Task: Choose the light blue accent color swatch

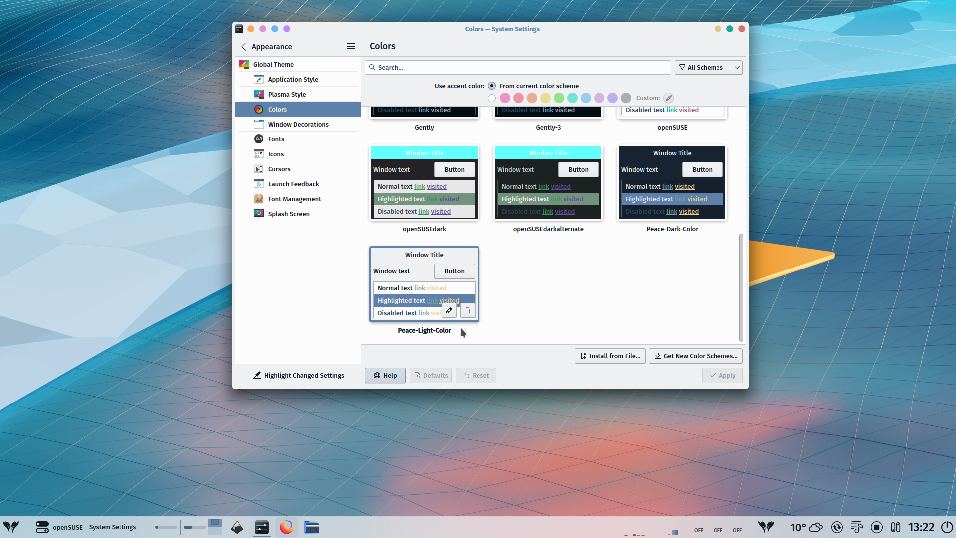Action: tap(586, 98)
